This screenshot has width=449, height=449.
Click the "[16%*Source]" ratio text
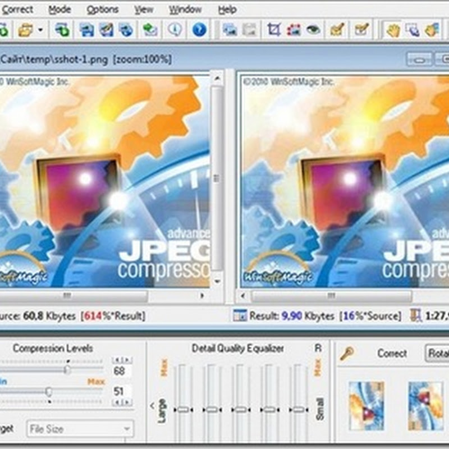coord(370,316)
